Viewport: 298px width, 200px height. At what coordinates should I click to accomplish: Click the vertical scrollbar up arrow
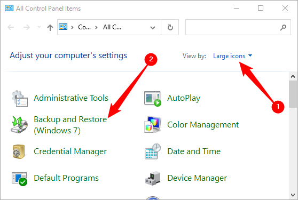click(293, 76)
